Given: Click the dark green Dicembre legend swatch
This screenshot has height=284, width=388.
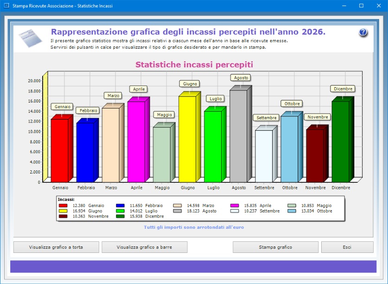Looking at the screenshot, I should point(120,216).
